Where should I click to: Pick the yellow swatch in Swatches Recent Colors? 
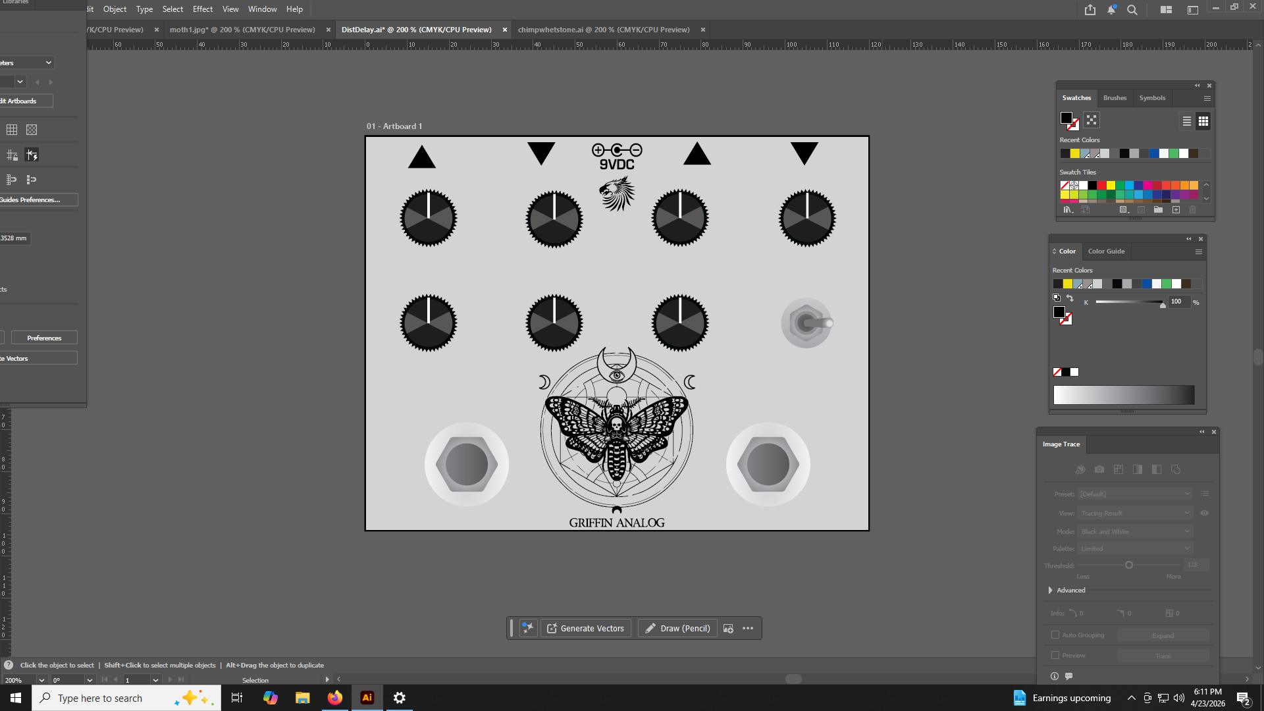coord(1075,154)
